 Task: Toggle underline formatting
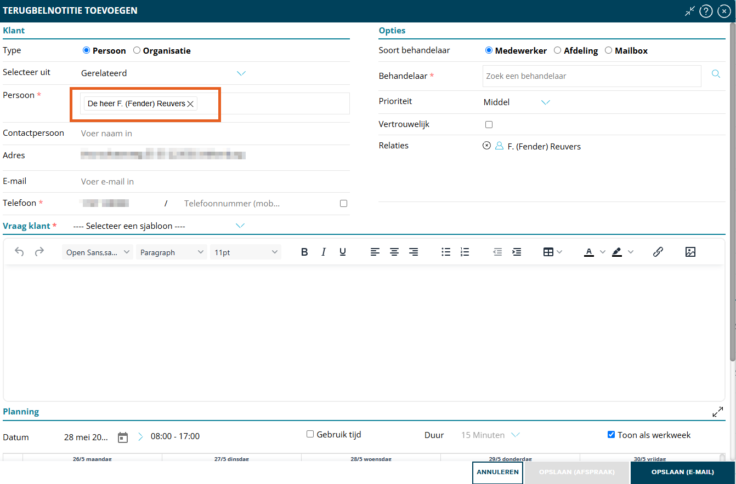tap(343, 252)
